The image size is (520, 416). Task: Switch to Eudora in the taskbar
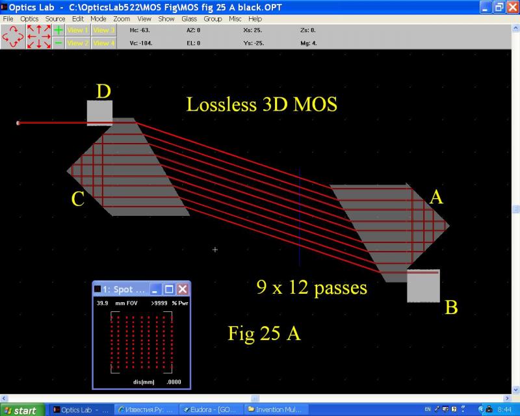(211, 410)
